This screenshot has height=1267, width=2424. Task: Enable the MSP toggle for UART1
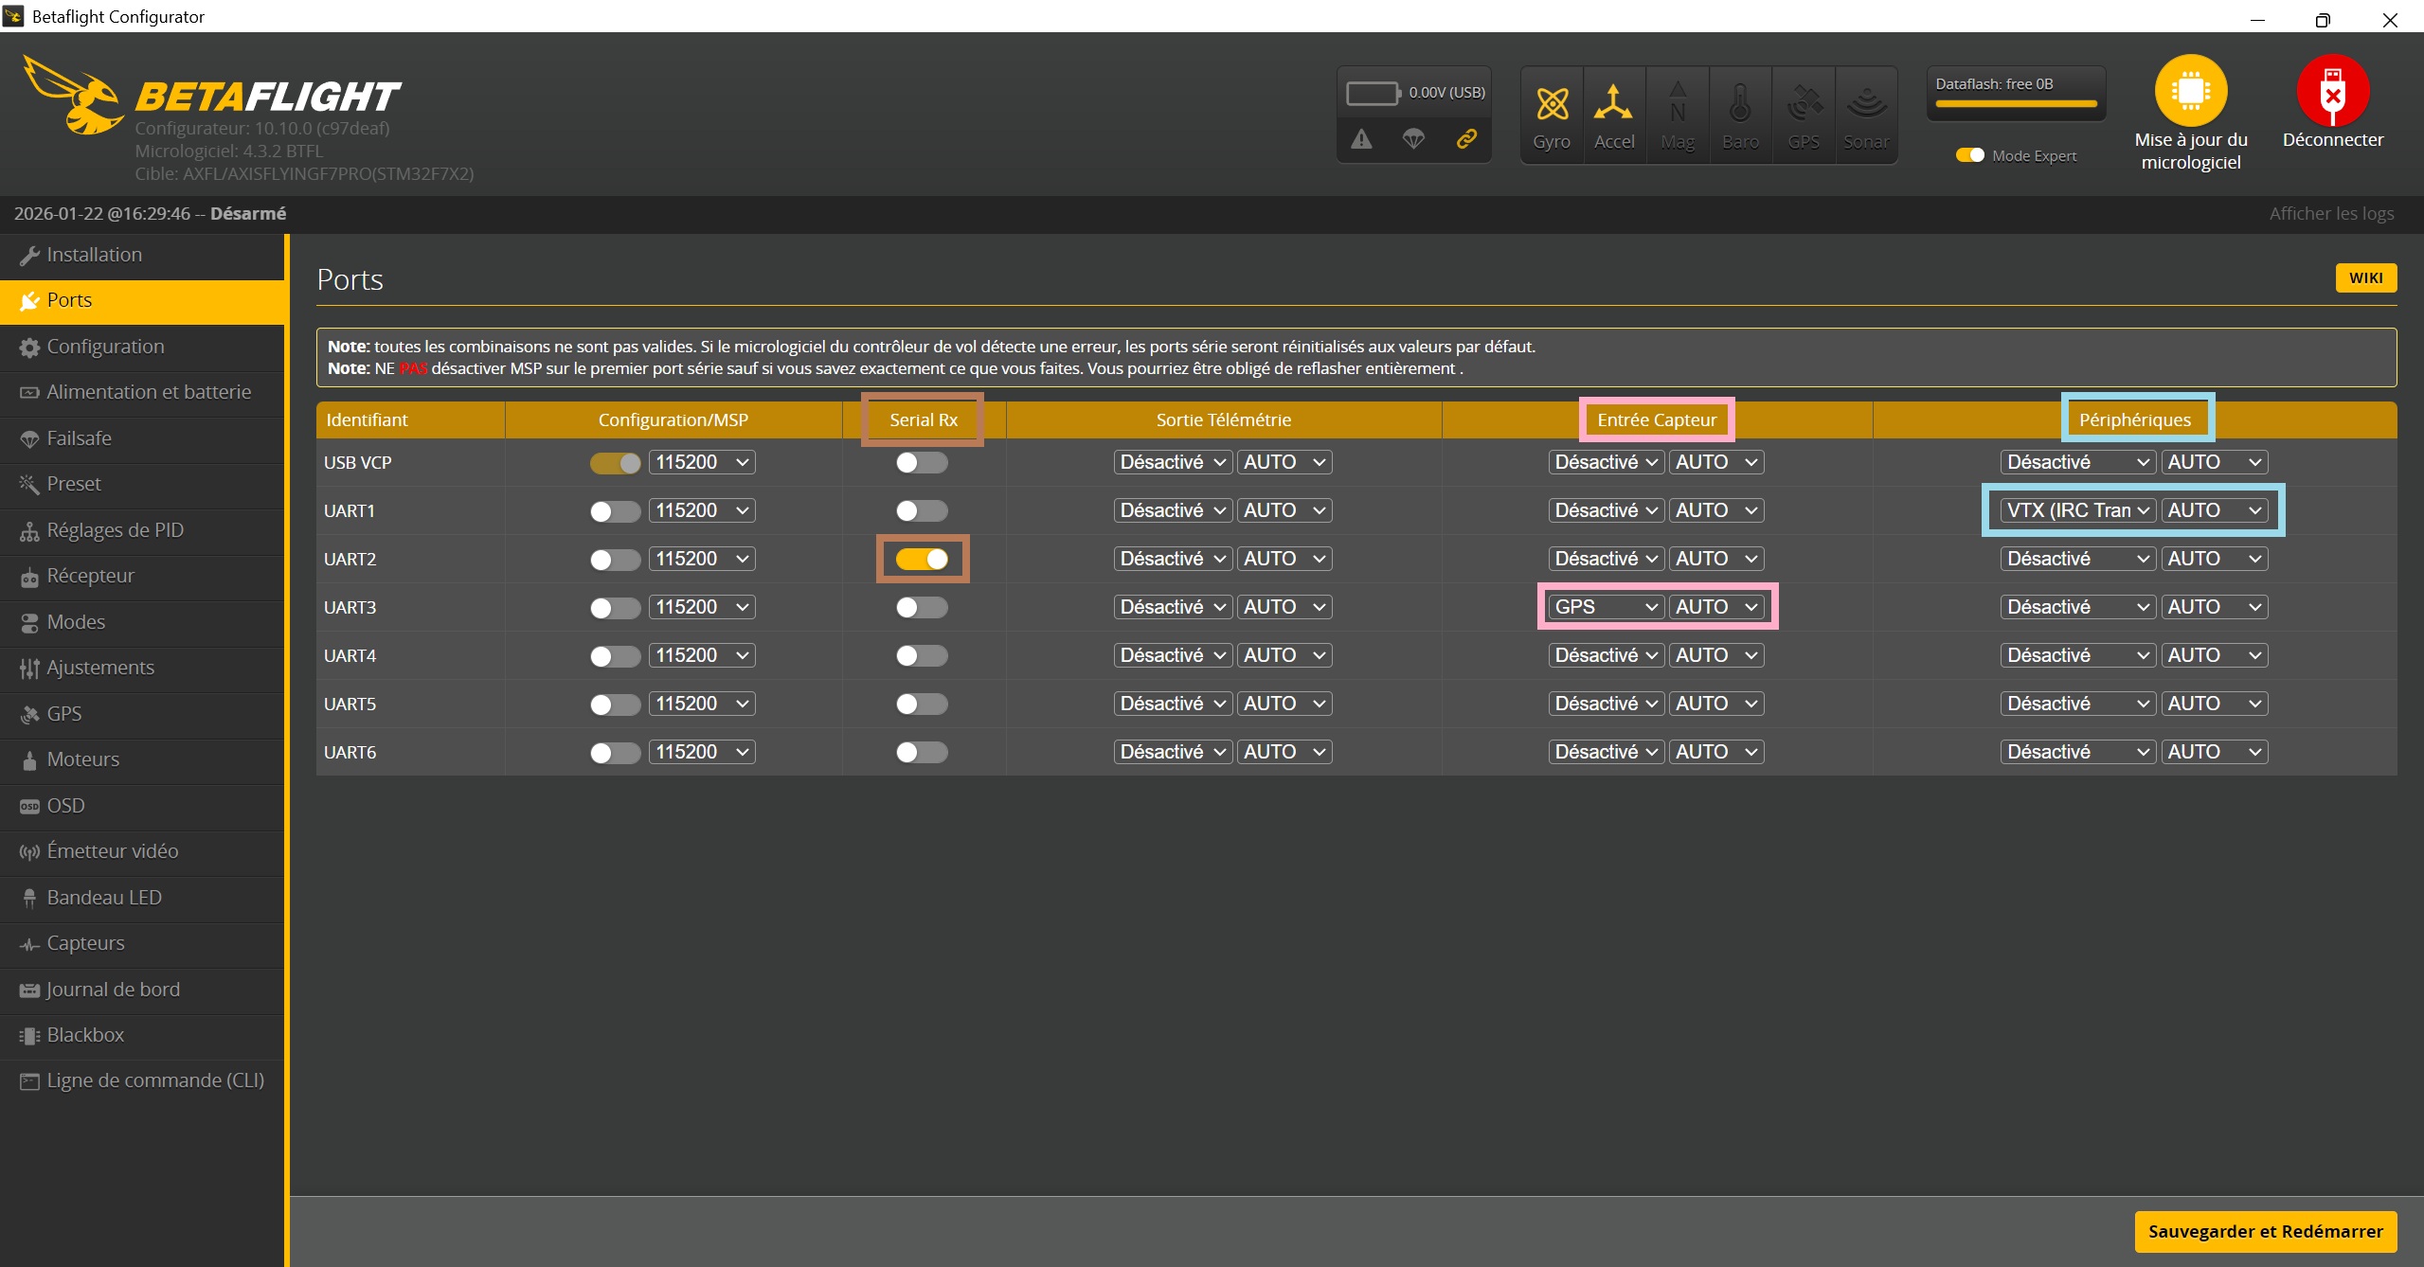(x=614, y=511)
